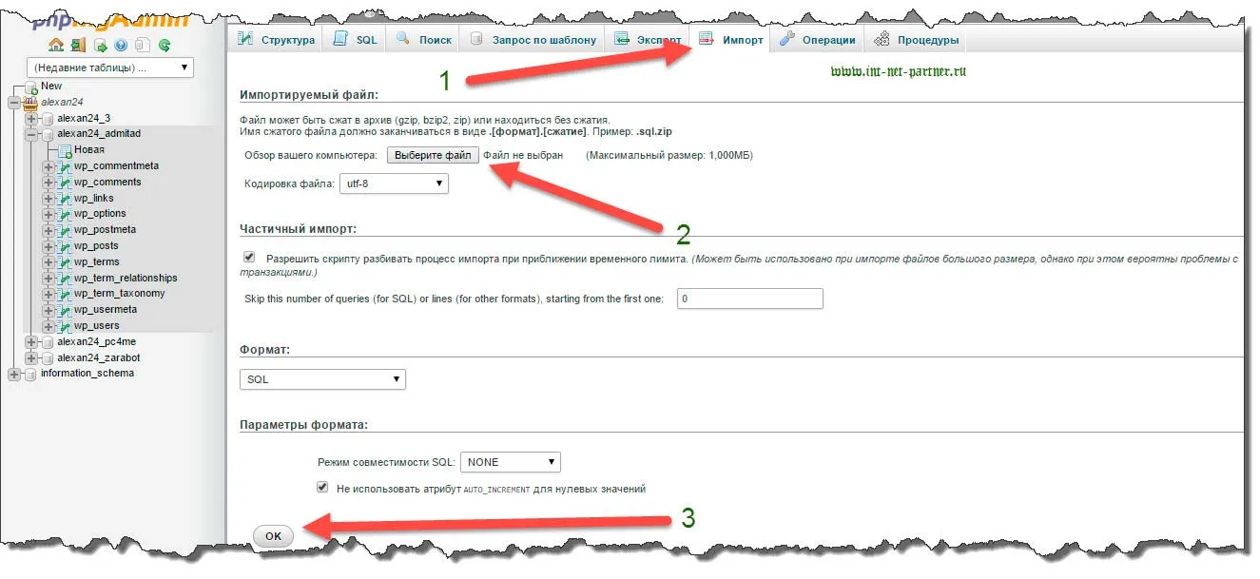Open the blue help question-mark icon
Viewport: 1260px width, 579px height.
pos(121,45)
